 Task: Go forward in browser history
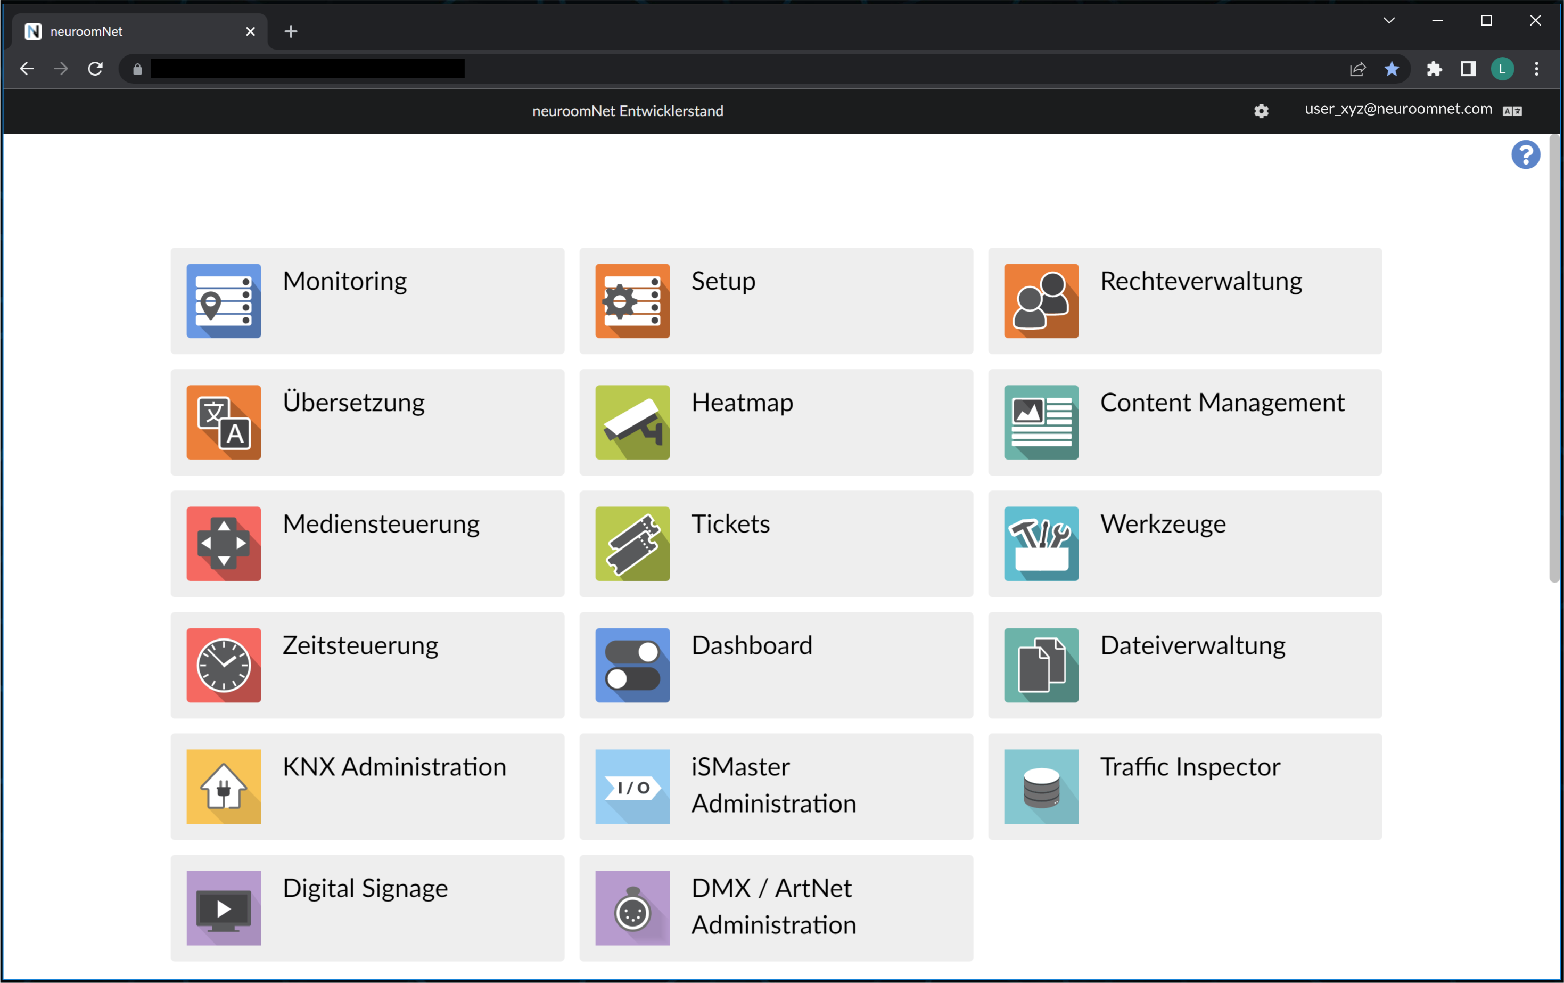[x=61, y=69]
